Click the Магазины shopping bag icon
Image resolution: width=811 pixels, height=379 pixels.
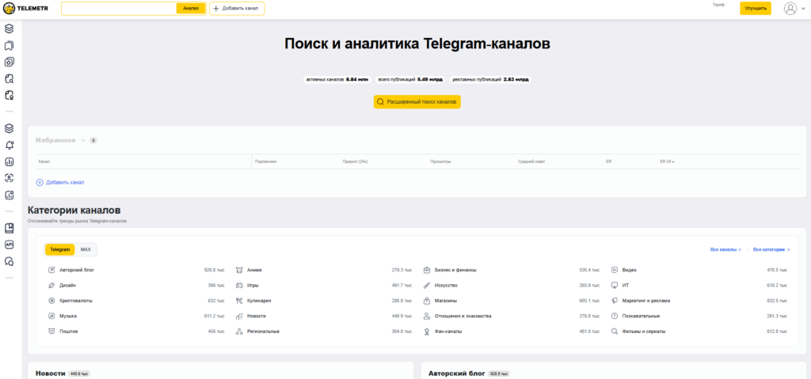[x=427, y=301]
